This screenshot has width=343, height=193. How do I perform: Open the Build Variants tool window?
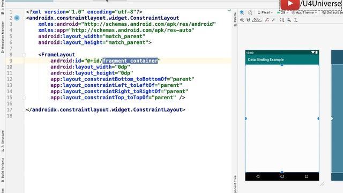[2, 170]
